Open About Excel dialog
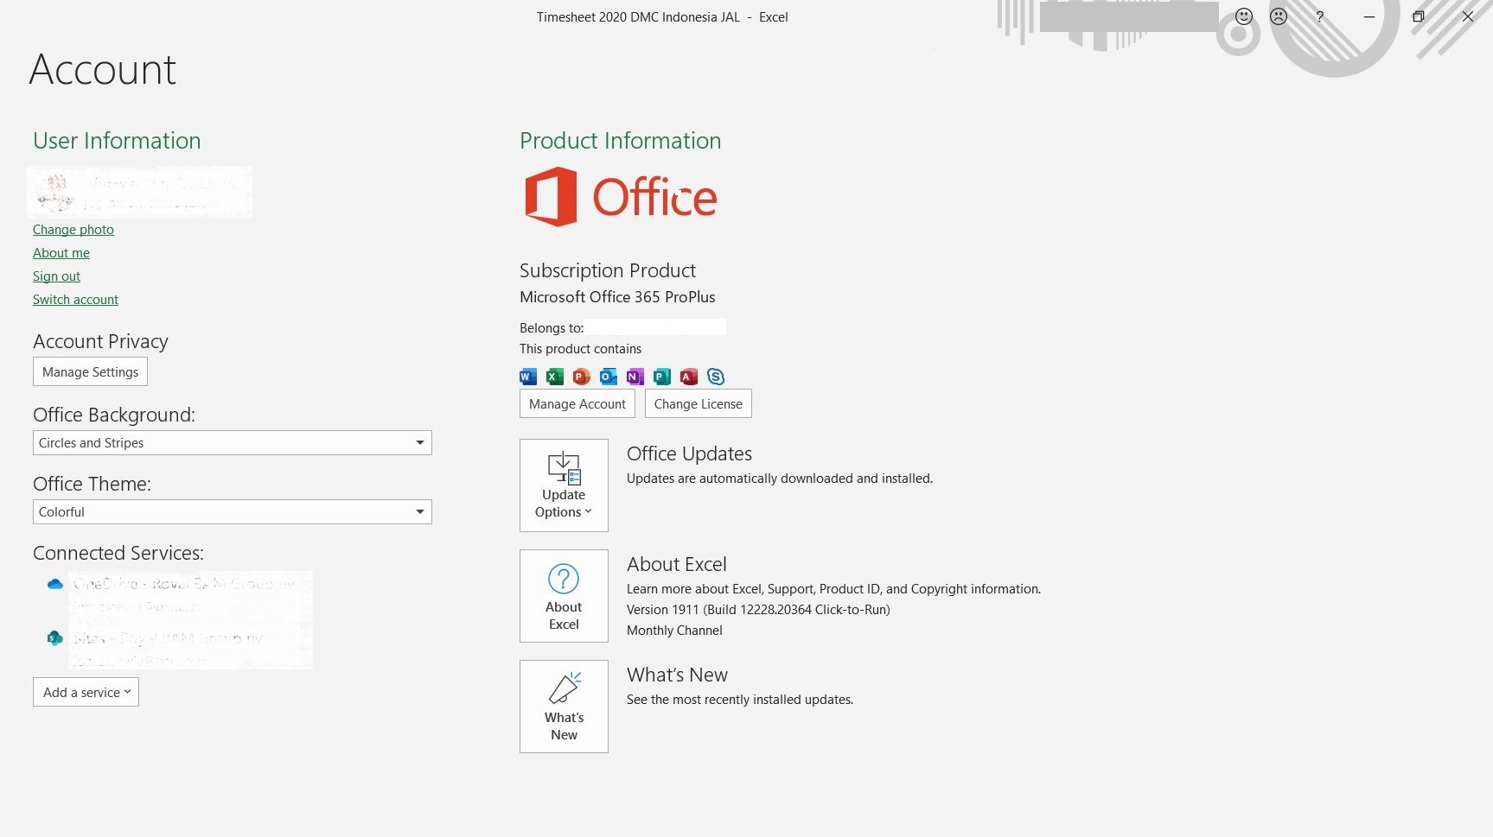The height and width of the screenshot is (837, 1493). point(564,596)
